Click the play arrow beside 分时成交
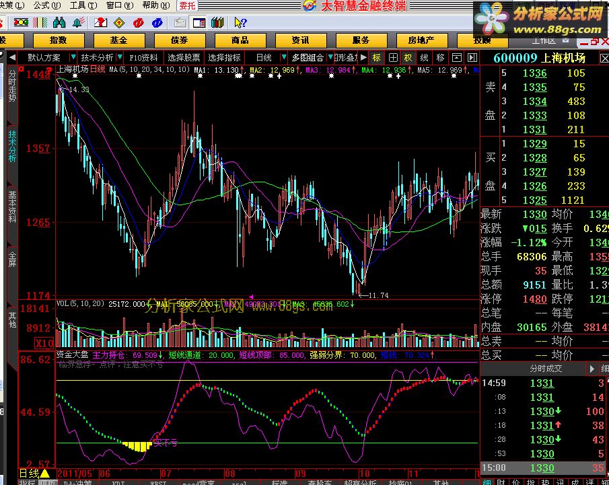 592,369
